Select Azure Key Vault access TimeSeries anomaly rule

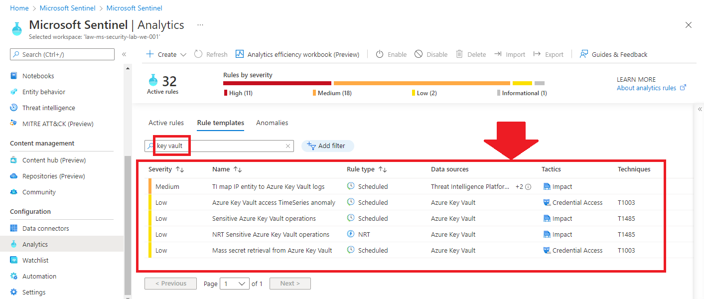274,203
